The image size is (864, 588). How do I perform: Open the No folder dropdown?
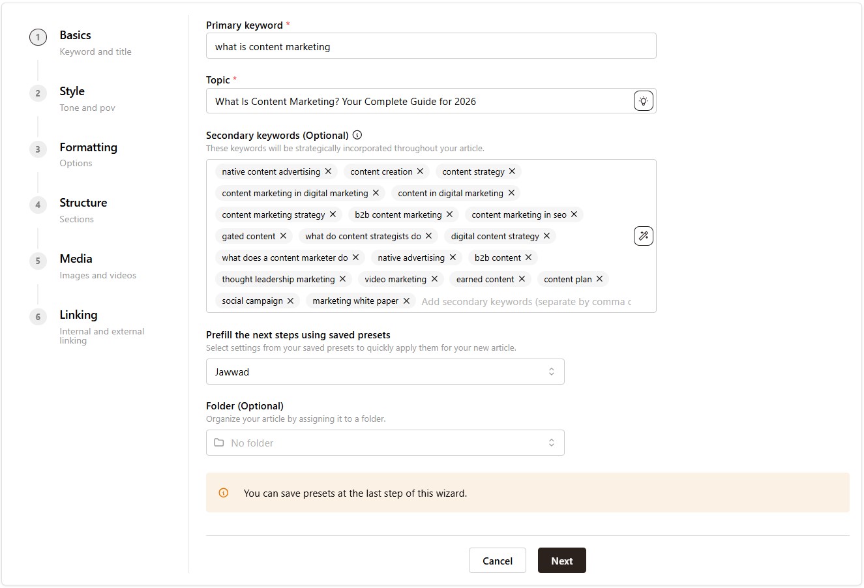point(385,443)
